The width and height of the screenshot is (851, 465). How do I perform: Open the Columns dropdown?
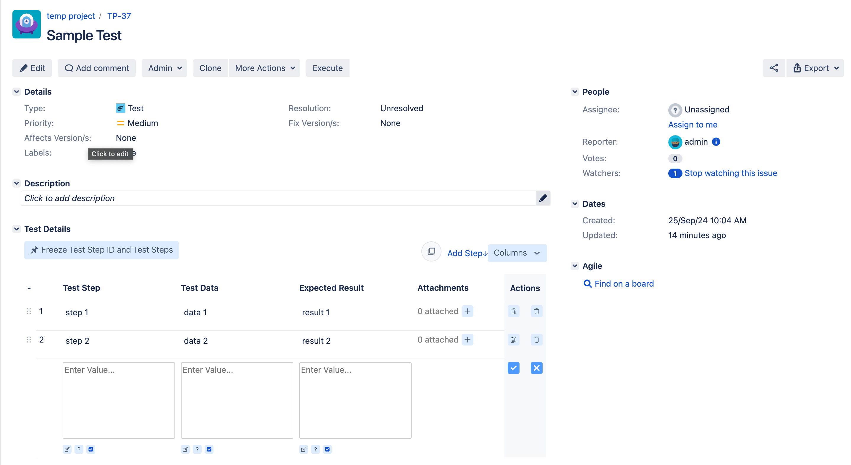[x=517, y=253]
